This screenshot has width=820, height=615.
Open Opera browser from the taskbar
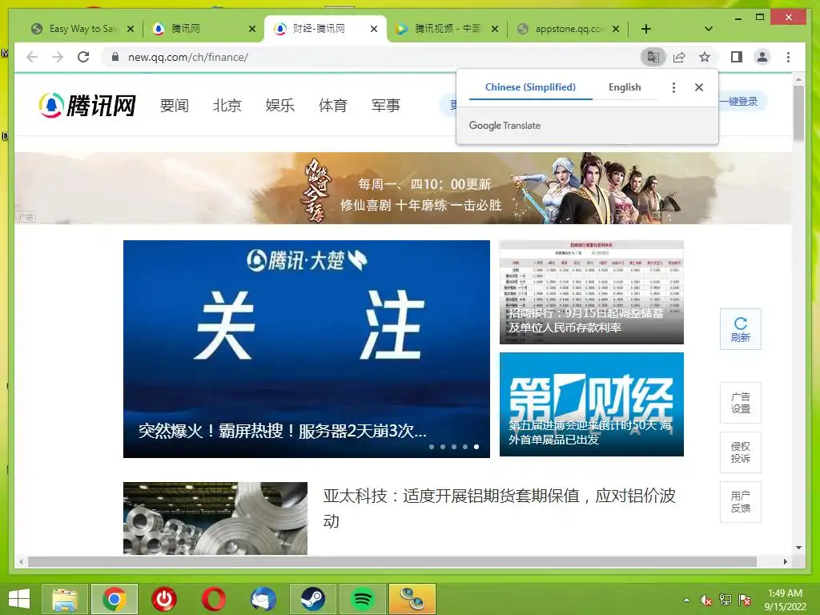pyautogui.click(x=214, y=599)
